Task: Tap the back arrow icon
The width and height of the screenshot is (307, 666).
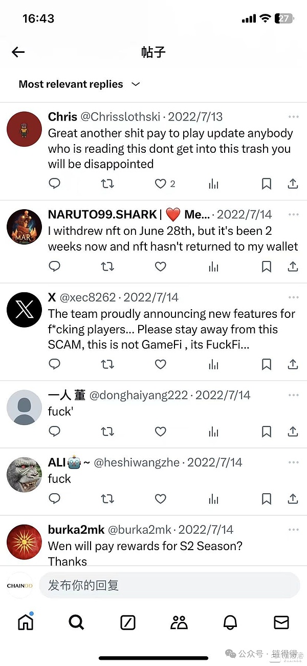Action: (x=18, y=52)
